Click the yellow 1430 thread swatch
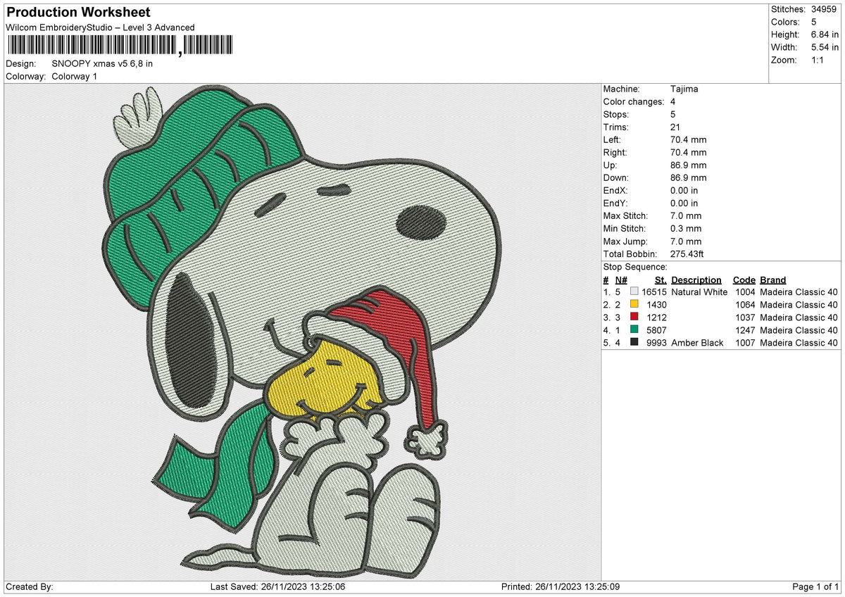This screenshot has width=845, height=597. tap(634, 304)
